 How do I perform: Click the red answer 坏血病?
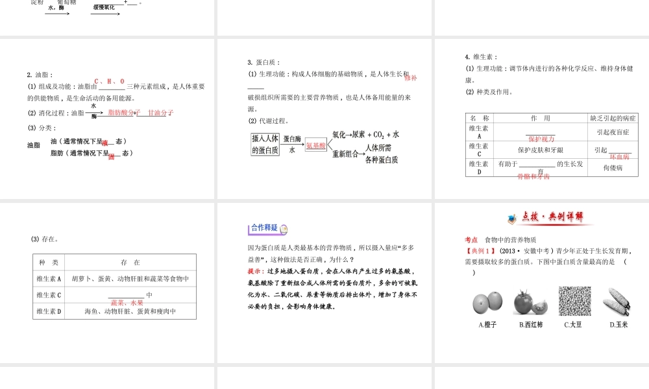pyautogui.click(x=619, y=157)
